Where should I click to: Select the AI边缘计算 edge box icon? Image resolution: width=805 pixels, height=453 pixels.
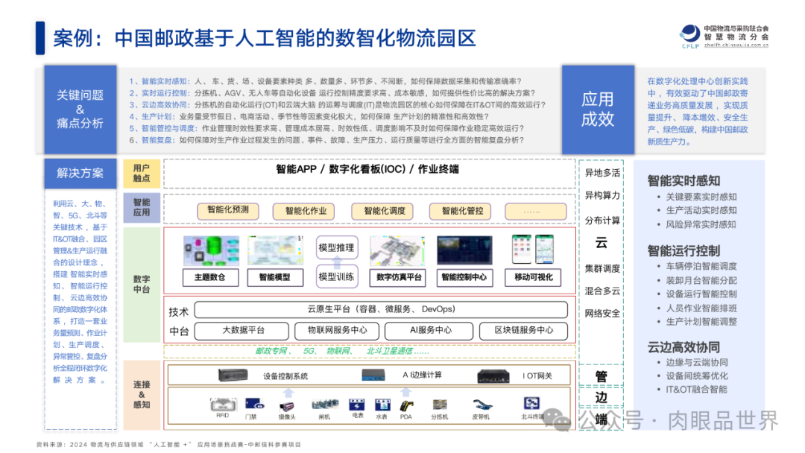(373, 375)
